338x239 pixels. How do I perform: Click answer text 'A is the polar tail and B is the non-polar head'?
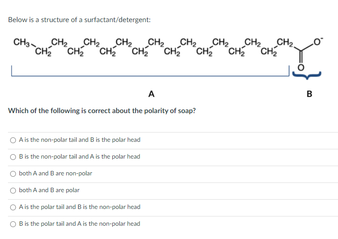(80, 207)
